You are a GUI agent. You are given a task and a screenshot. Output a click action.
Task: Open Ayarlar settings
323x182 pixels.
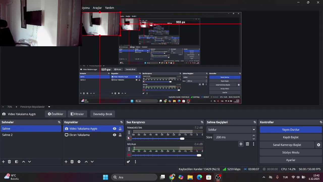[291, 160]
